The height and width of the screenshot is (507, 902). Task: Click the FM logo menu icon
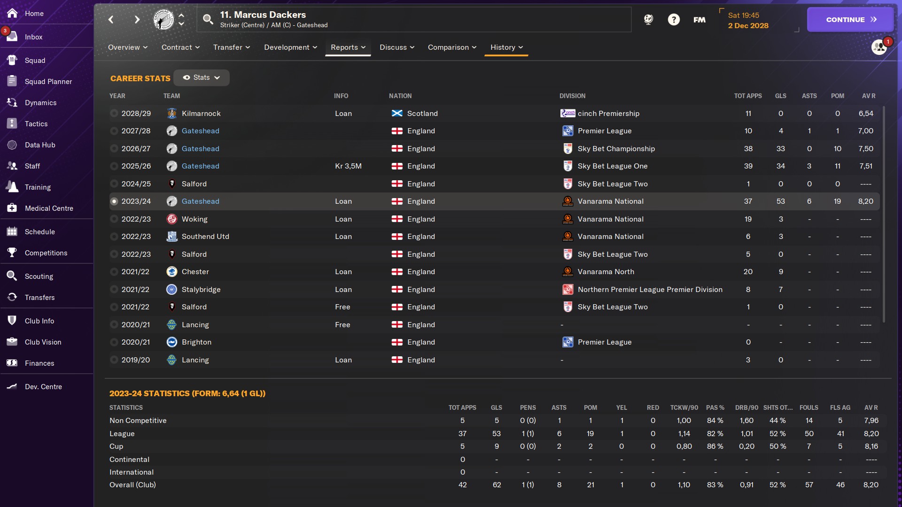(x=699, y=19)
